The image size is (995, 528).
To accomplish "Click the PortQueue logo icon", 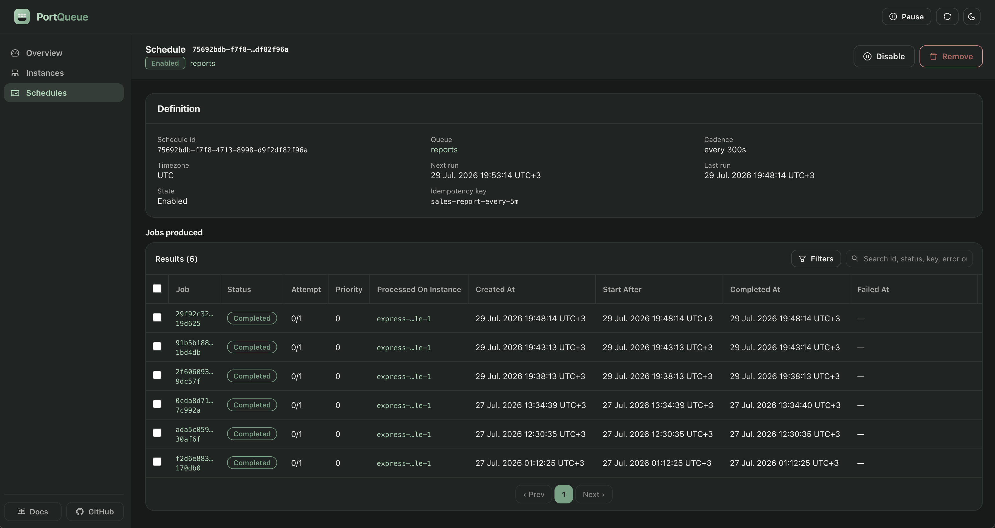I will click(22, 16).
